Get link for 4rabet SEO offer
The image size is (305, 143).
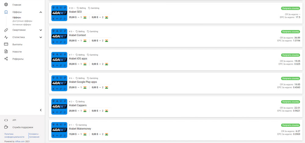tap(290, 8)
